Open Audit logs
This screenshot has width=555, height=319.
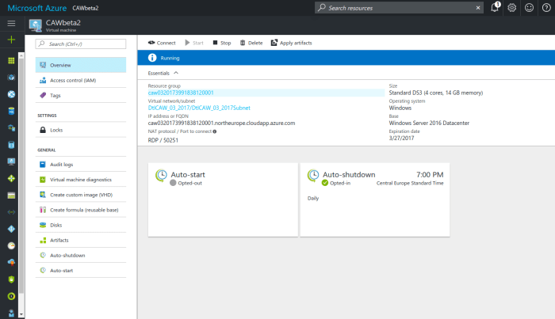pos(81,165)
